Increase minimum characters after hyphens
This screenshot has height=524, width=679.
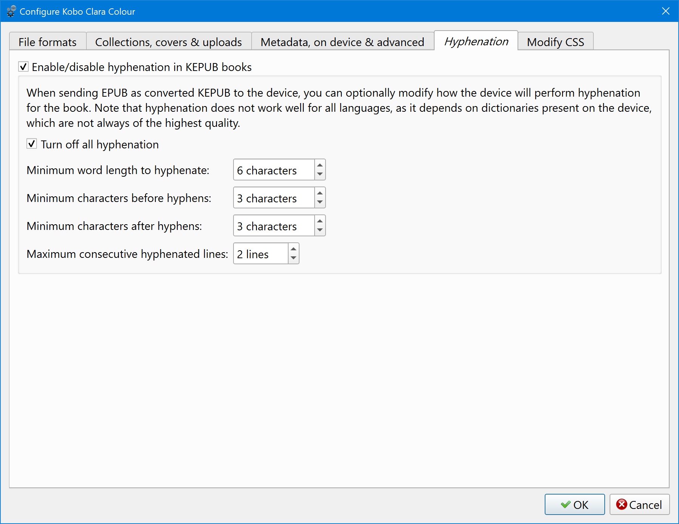[320, 221]
